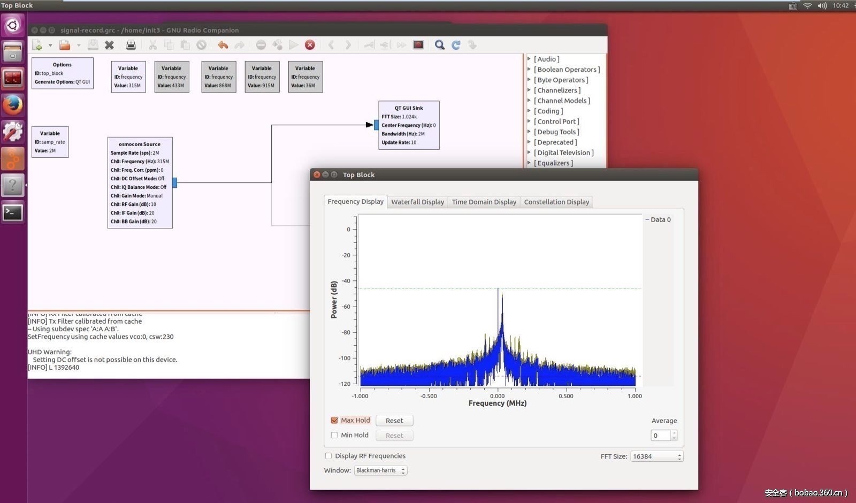This screenshot has width=856, height=503.
Task: Stop the running flow graph
Action: pos(310,45)
